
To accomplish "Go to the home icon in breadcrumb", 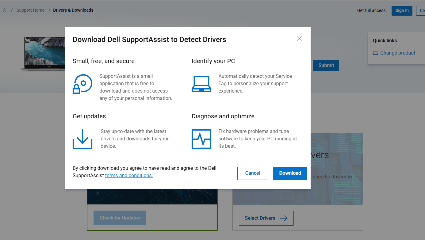I will [5, 10].
